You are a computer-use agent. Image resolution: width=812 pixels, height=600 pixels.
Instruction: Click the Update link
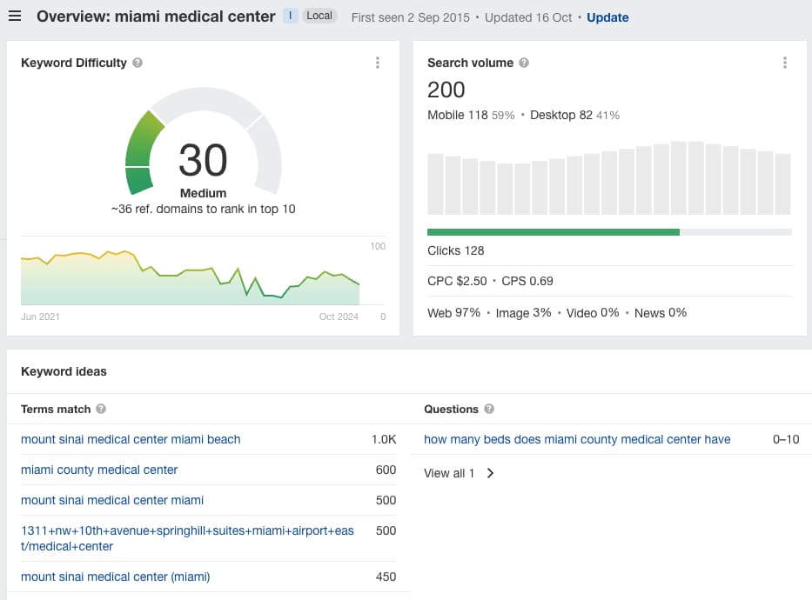pos(607,17)
